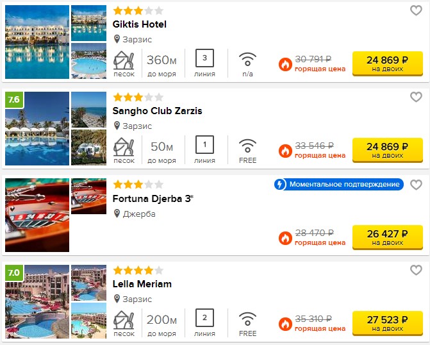
Task: Click the Giktis Hotel sand beach icon
Action: coord(124,60)
